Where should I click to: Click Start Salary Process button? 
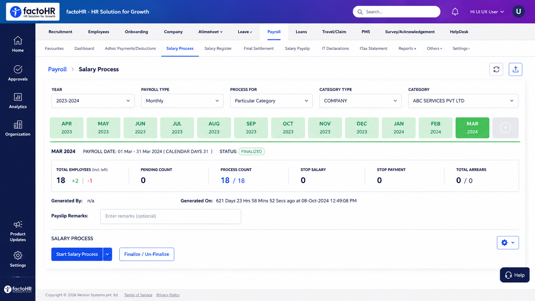[77, 254]
